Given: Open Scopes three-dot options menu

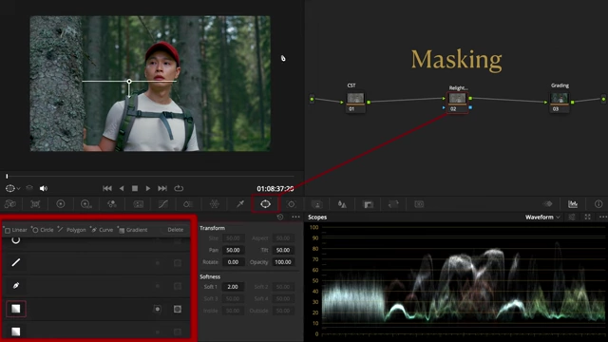Looking at the screenshot, I should (603, 218).
